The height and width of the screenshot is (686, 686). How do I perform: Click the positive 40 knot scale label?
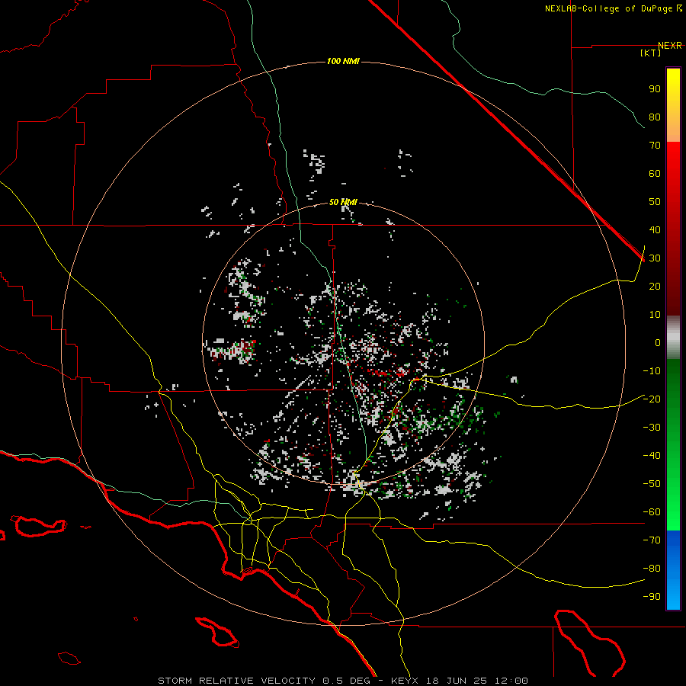click(x=655, y=230)
